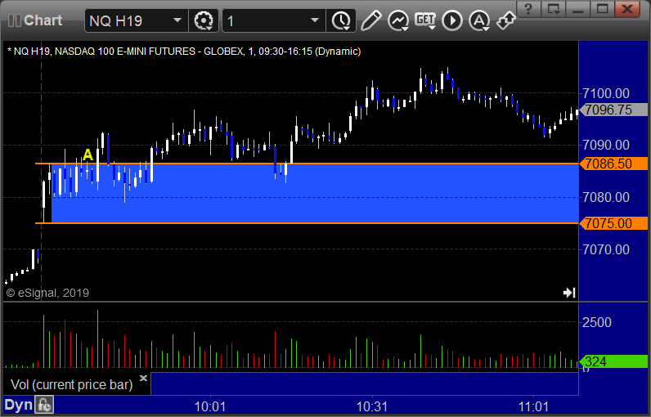Image resolution: width=651 pixels, height=417 pixels.
Task: Click the Vol (current price bar) label
Action: pos(71,384)
